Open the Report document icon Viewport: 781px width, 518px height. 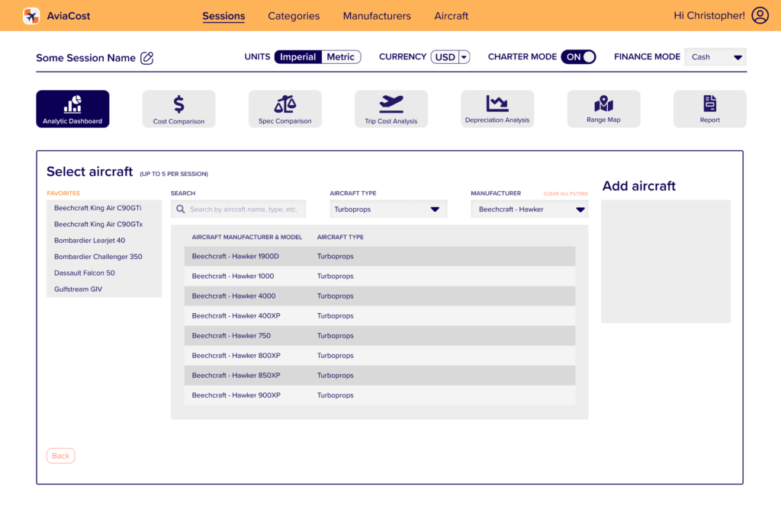(709, 104)
